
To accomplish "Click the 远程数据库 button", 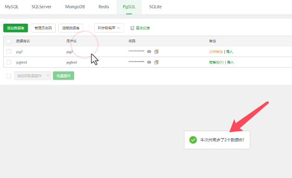I will pyautogui.click(x=71, y=28).
